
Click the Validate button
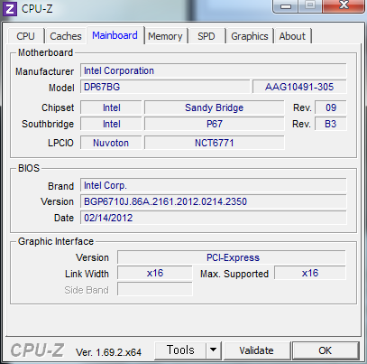pos(257,350)
